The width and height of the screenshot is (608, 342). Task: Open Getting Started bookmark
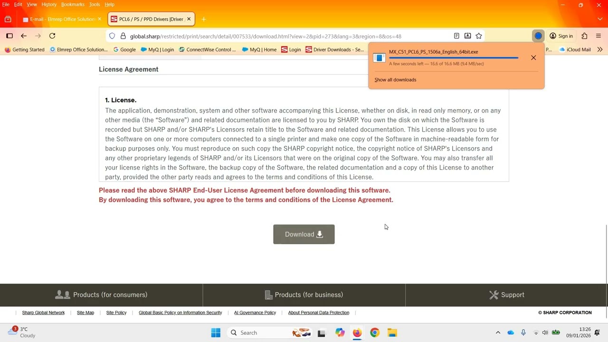[24, 49]
